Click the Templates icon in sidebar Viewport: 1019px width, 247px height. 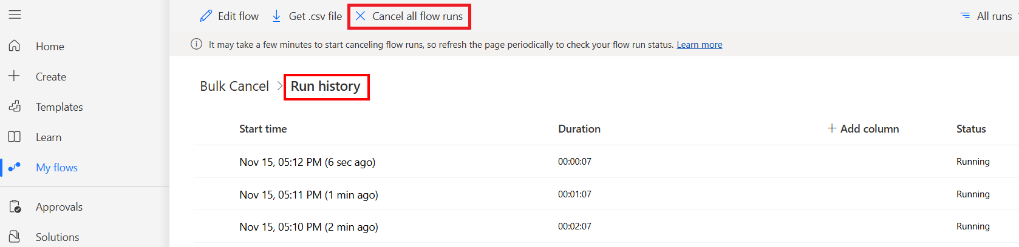tap(15, 107)
